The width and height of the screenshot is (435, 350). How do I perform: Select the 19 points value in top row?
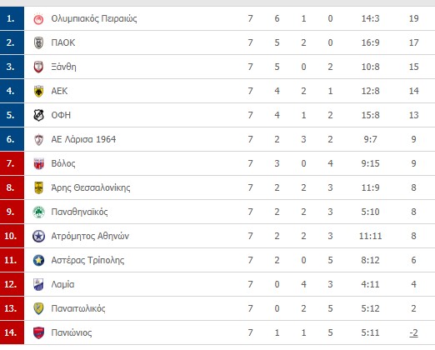(x=413, y=18)
